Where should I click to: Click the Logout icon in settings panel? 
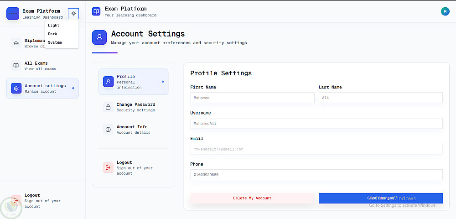[108, 167]
